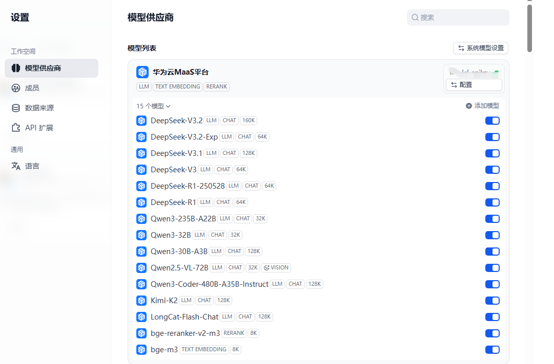Disable the DeepSeek-V3.2 model toggle
The width and height of the screenshot is (554, 364).
(492, 121)
